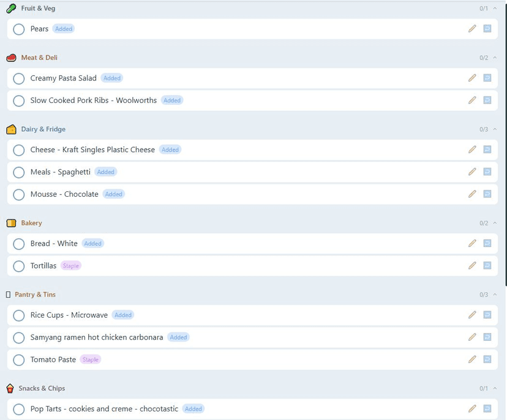Click the Added badge next to Mousse - Chocolate
This screenshot has height=420, width=507.
coord(113,194)
